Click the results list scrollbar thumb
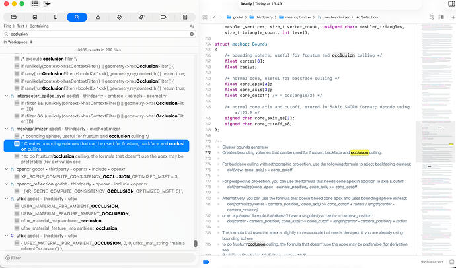Image resolution: width=456 pixels, height=268 pixels. 196,244
